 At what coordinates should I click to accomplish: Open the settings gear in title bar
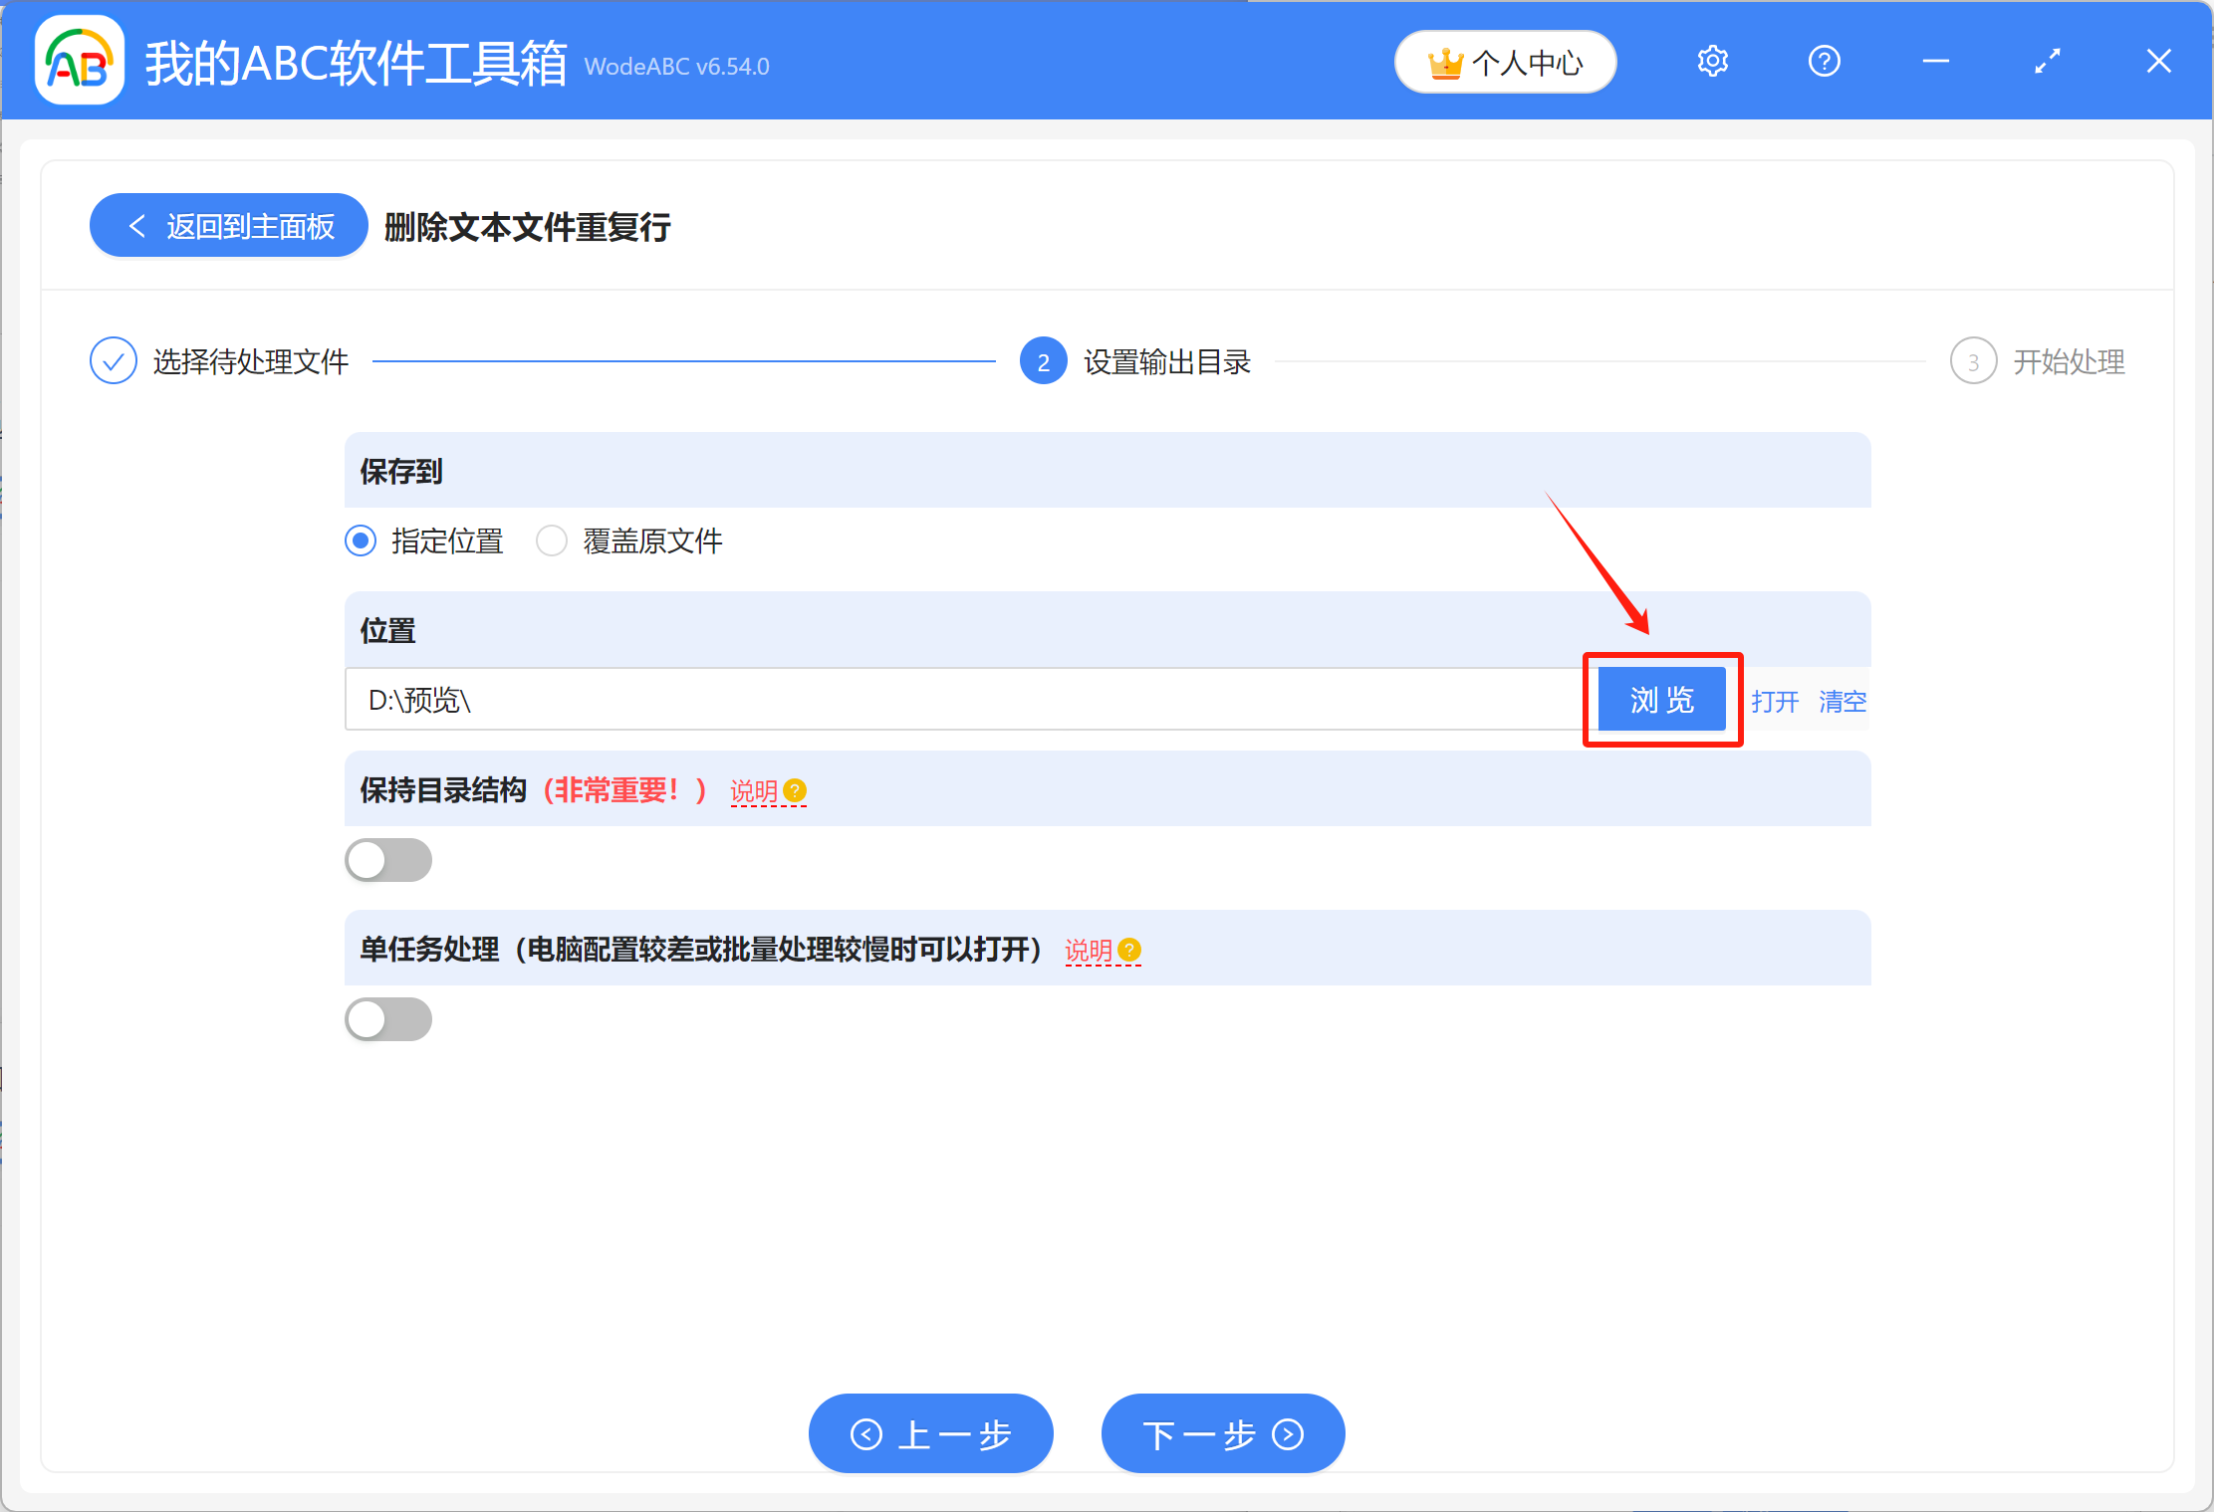[1712, 61]
